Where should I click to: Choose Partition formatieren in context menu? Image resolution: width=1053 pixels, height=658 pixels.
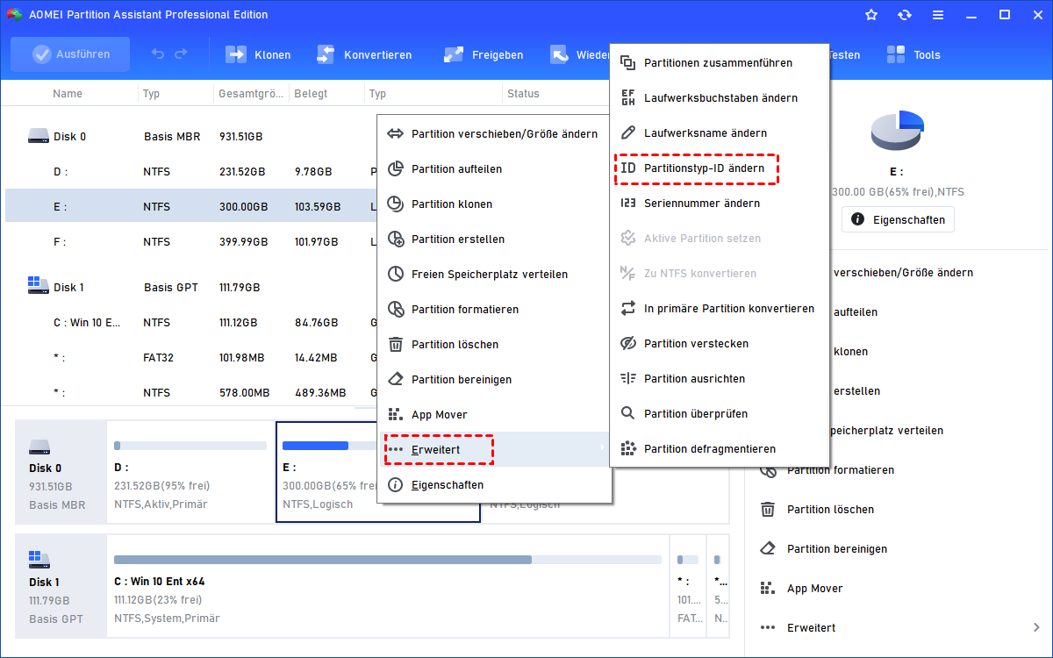coord(493,309)
